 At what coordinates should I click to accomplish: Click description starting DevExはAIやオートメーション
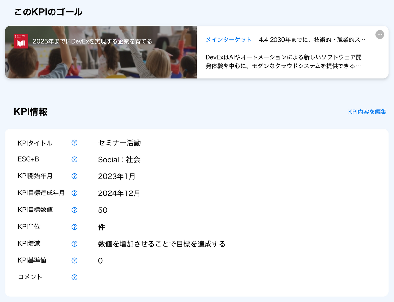[284, 62]
